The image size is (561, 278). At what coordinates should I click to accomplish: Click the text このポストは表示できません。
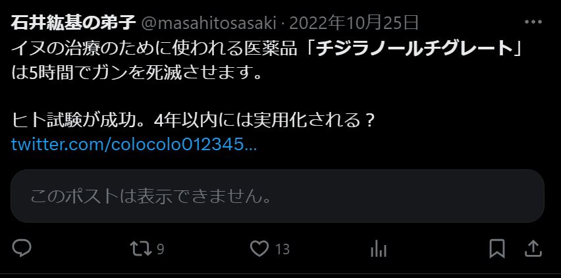pyautogui.click(x=151, y=196)
